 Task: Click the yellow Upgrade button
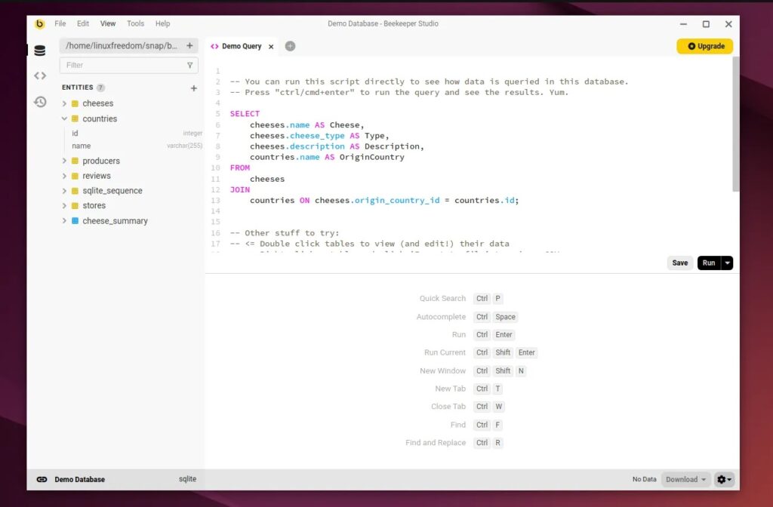pyautogui.click(x=704, y=46)
